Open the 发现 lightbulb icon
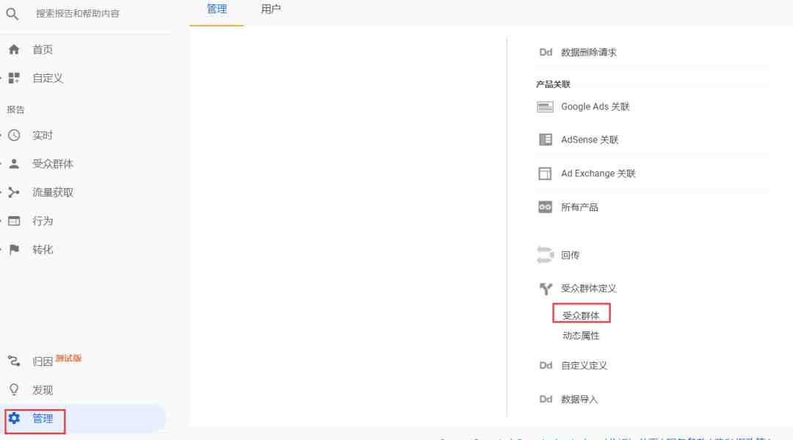 click(x=14, y=389)
